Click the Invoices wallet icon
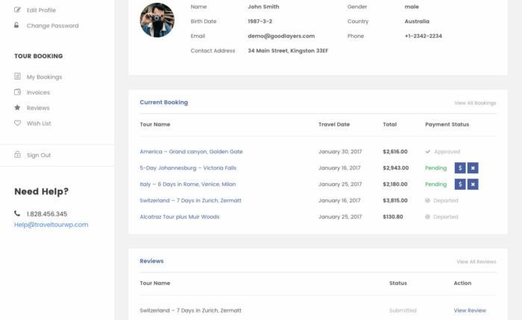 (17, 92)
